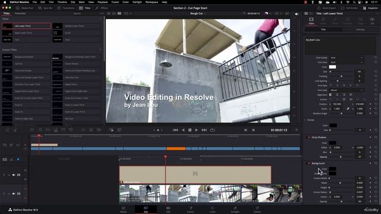Toggle left text alignment

[x=330, y=95]
